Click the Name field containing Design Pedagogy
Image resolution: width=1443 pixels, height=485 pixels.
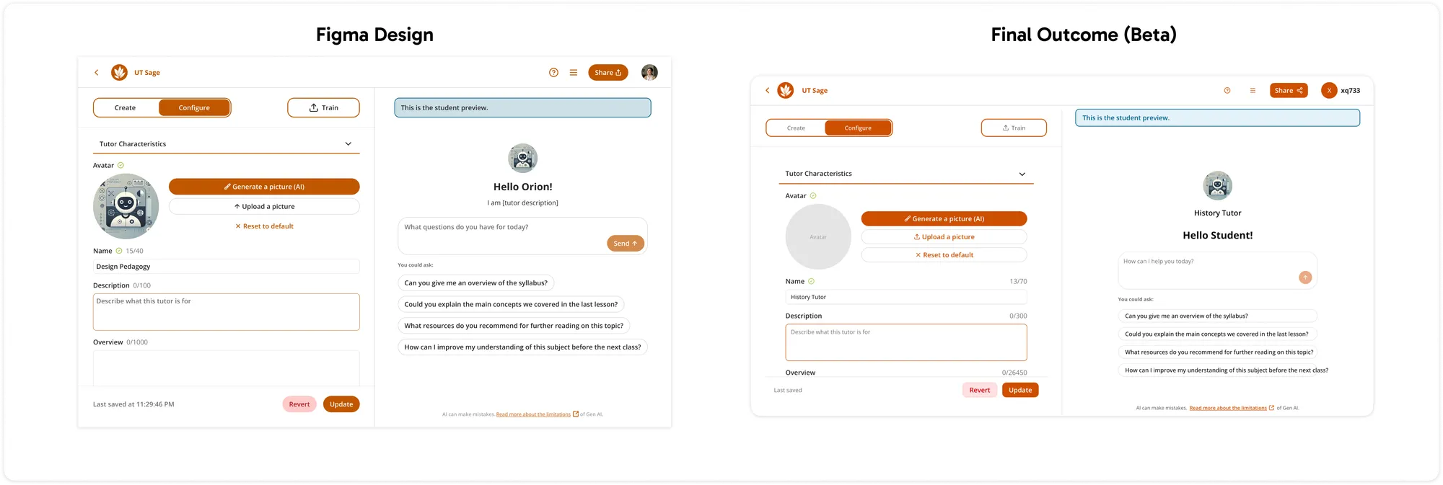click(227, 267)
